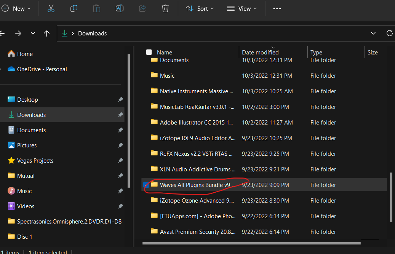
Task: Toggle the select all items checkbox
Action: pos(149,52)
